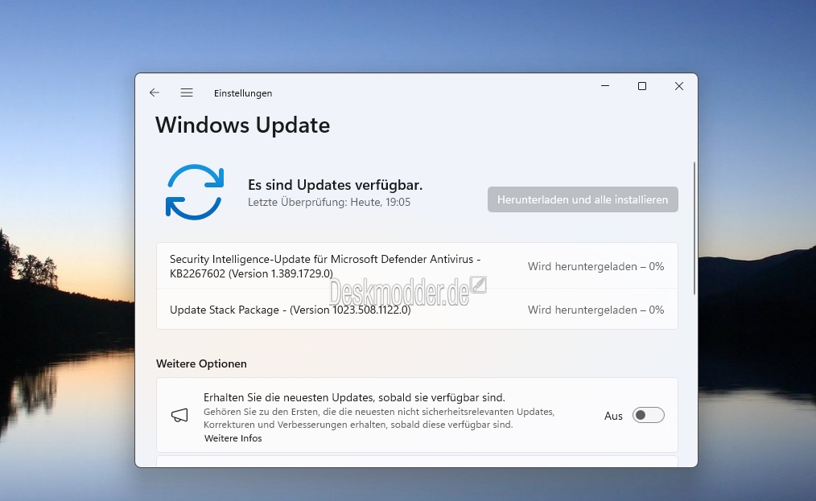Open the Weitere Infos link

233,438
